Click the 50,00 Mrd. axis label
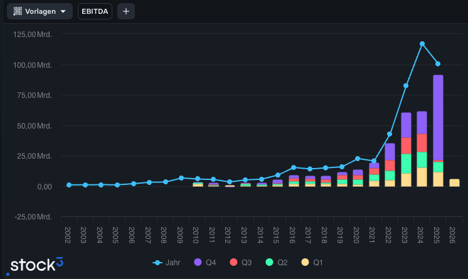This screenshot has width=468, height=279. 35,126
